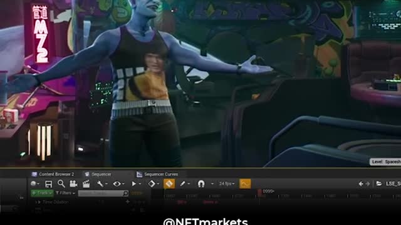Open the dropdown arrow beside wrench icon

coord(107,184)
